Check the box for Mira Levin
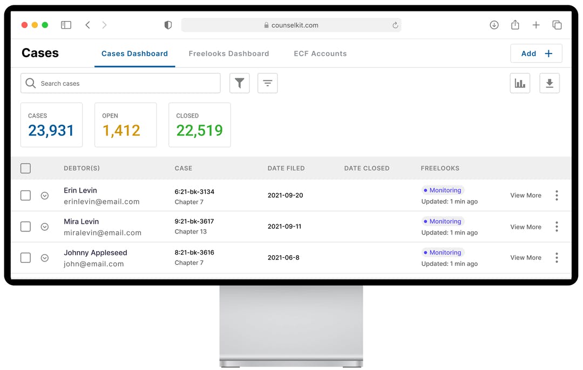The image size is (583, 370). coord(26,227)
